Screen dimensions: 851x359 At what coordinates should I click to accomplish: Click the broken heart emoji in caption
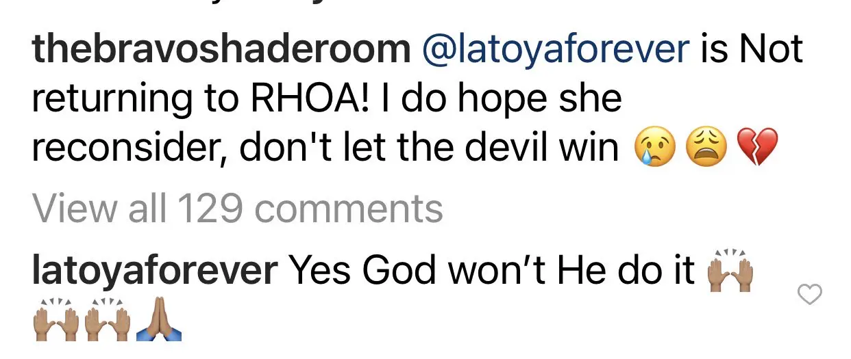[757, 148]
